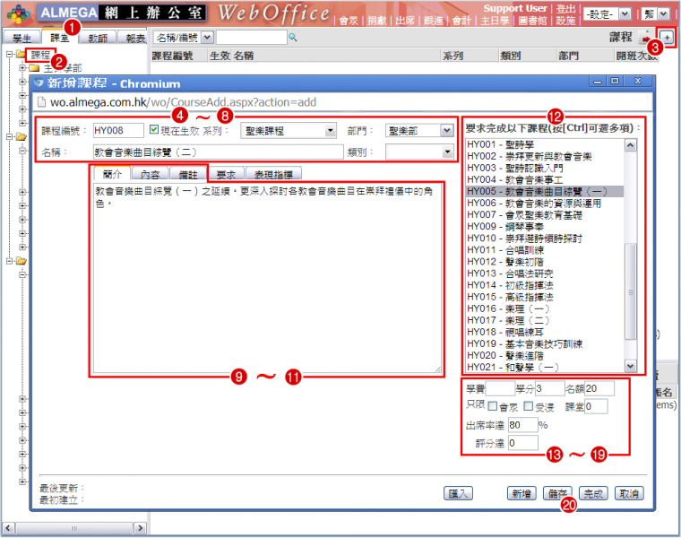
Task: Open the -設定- dropdown in header
Action: pyautogui.click(x=608, y=14)
